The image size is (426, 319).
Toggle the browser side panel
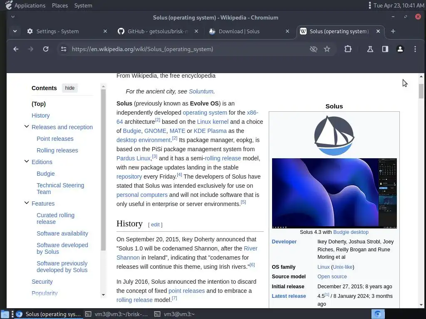pyautogui.click(x=385, y=49)
